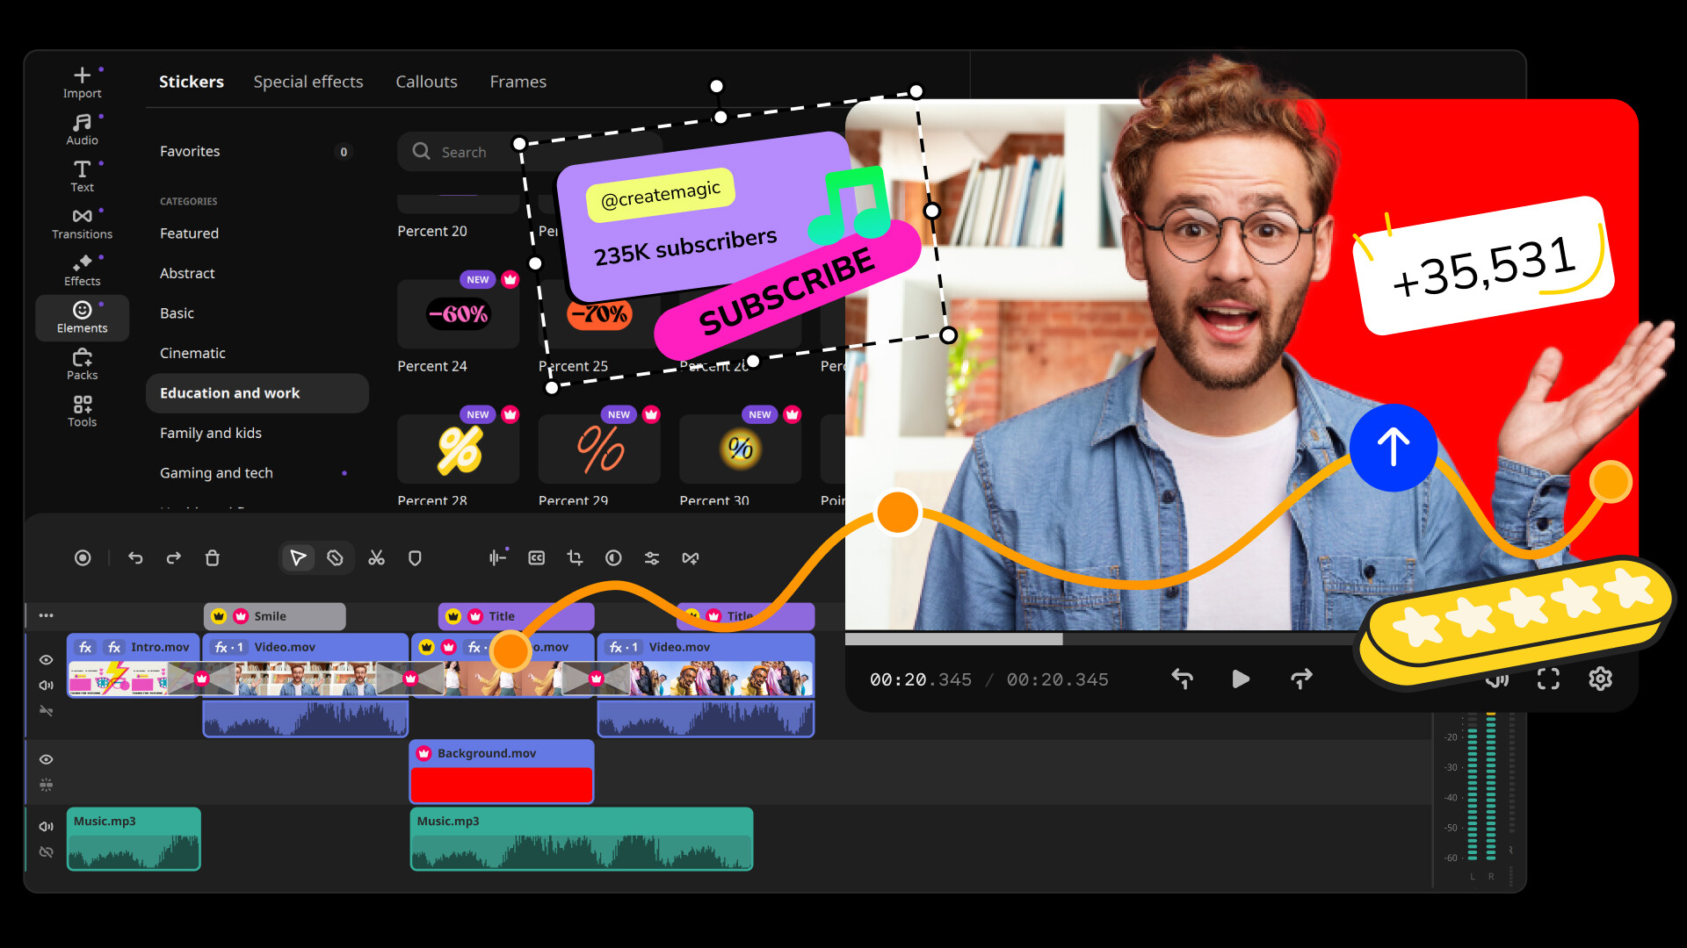Mute the Music.mp3 audio track
This screenshot has height=948, width=1687.
[x=46, y=826]
